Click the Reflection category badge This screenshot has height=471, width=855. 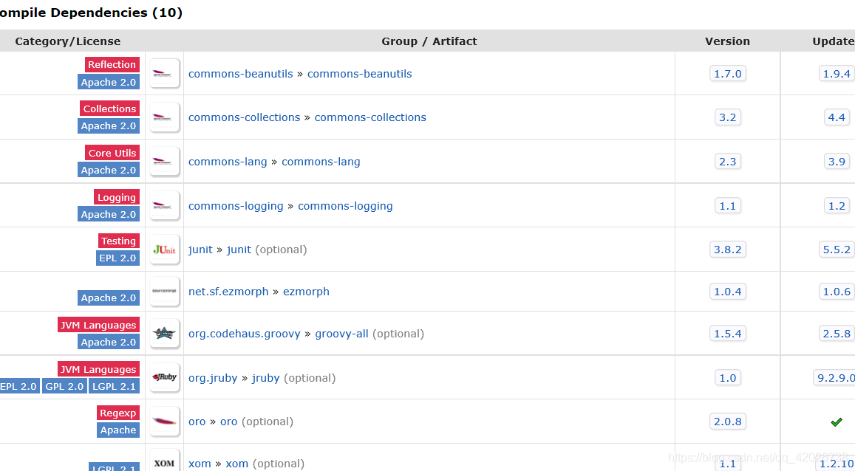click(112, 64)
